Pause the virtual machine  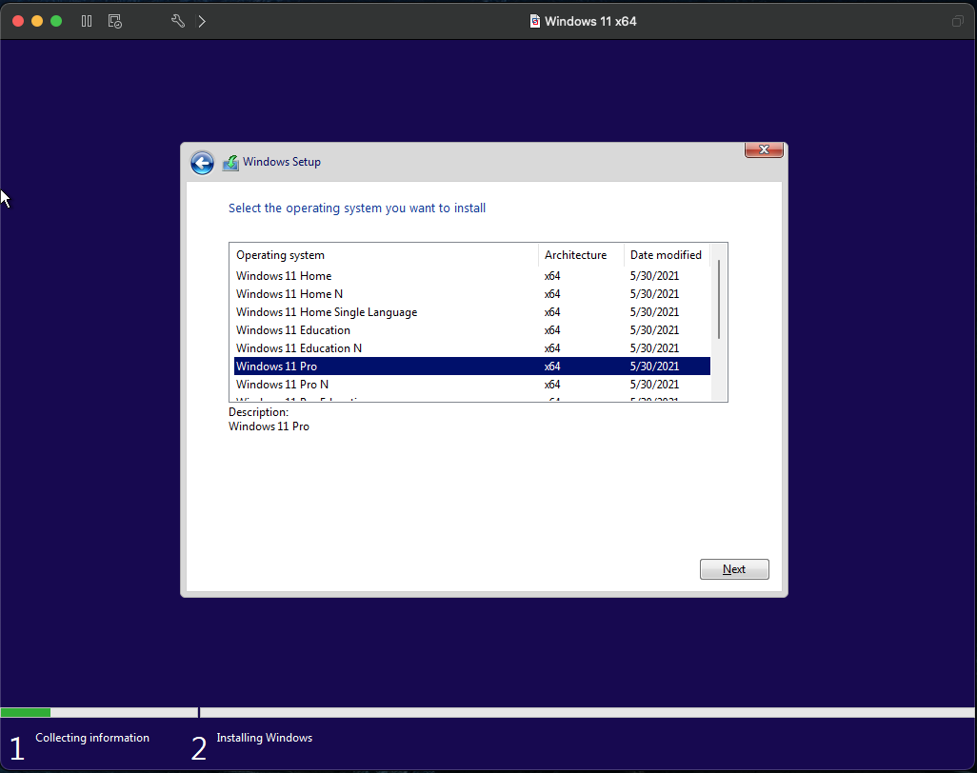coord(87,21)
